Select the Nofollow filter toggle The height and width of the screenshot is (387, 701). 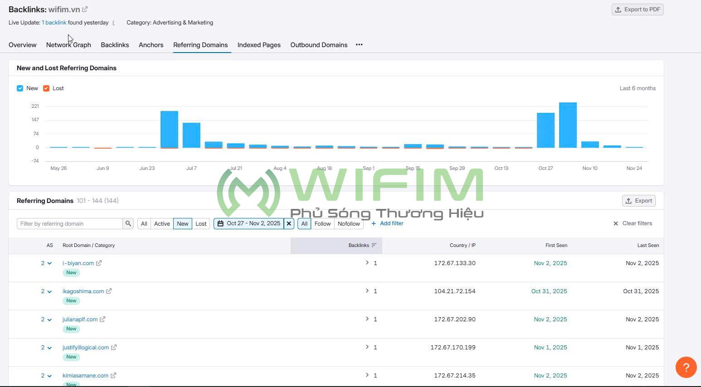tap(349, 223)
